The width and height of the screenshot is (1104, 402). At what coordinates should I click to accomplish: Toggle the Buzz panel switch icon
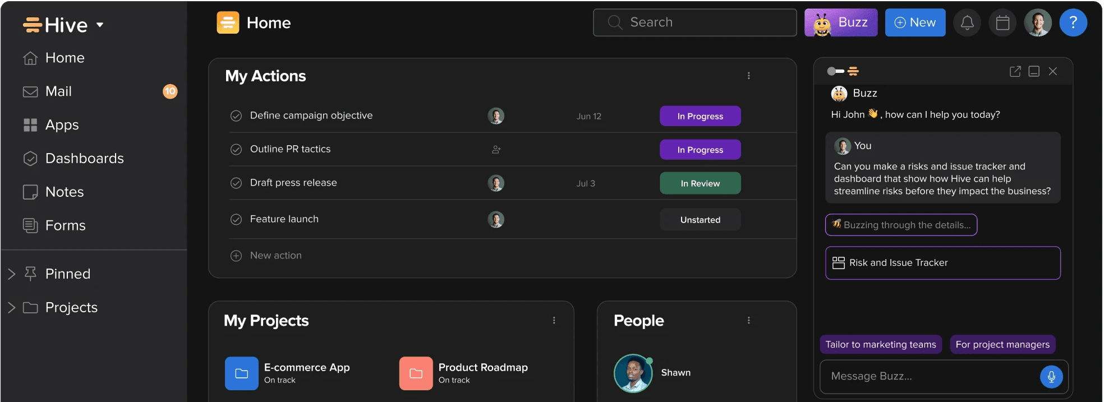point(835,71)
